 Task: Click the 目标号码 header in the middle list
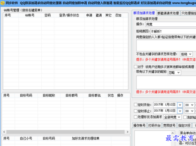tap(26, 95)
